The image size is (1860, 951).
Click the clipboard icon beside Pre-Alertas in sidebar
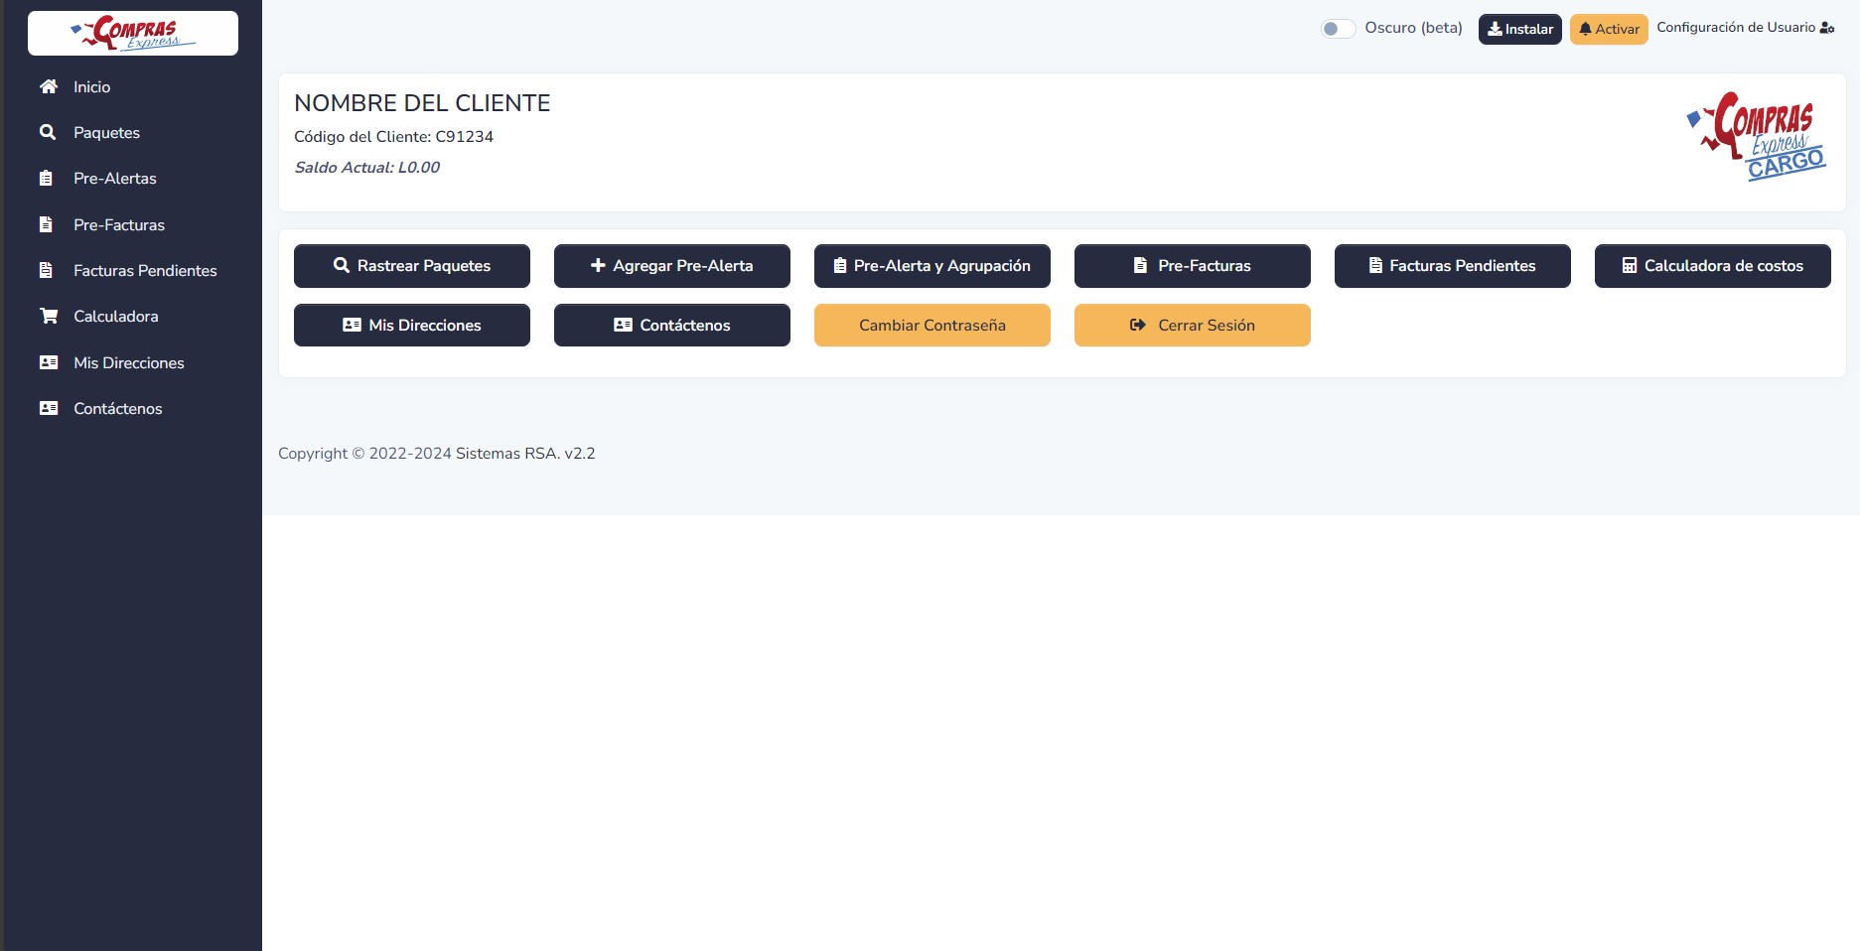click(46, 179)
